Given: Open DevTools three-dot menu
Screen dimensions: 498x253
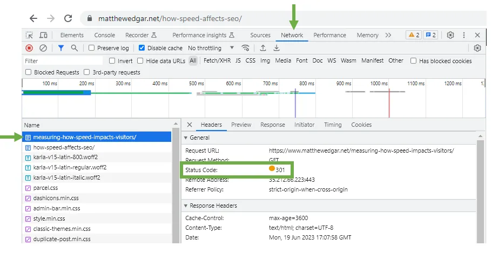Looking at the screenshot, I should coord(464,35).
